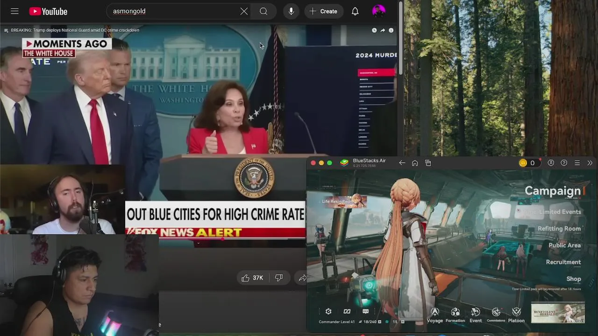Open YouTube notifications bell
The image size is (598, 336).
click(355, 11)
